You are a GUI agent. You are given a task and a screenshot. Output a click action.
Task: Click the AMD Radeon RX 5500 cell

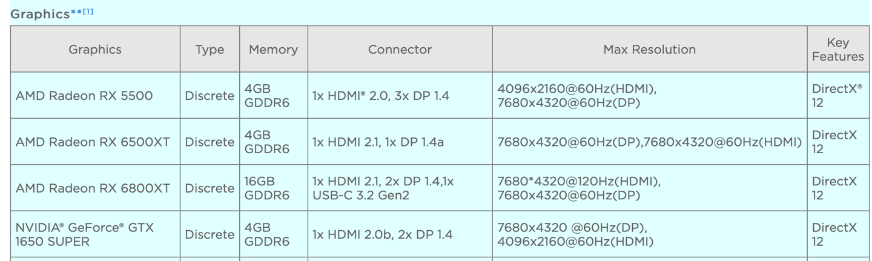coord(84,96)
